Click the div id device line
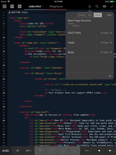Image resolution: width=116 pixels, height=155 pixels. pos(44,73)
